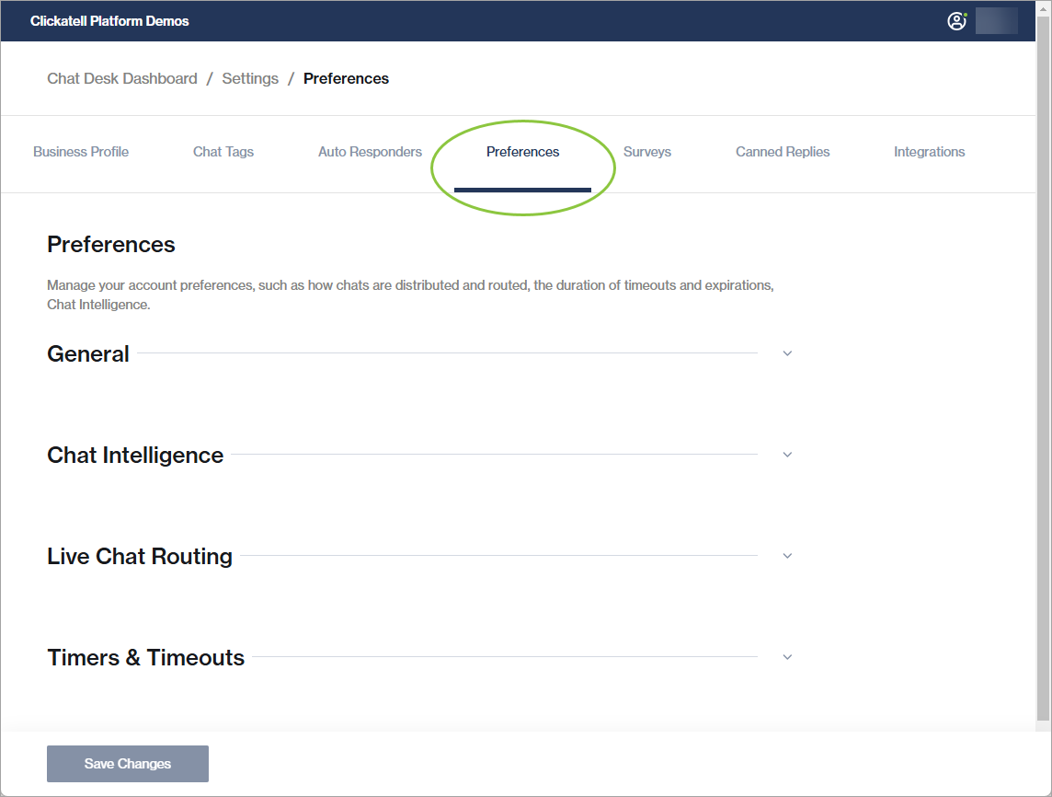Expand the Timers & Timeouts chevron

[787, 657]
